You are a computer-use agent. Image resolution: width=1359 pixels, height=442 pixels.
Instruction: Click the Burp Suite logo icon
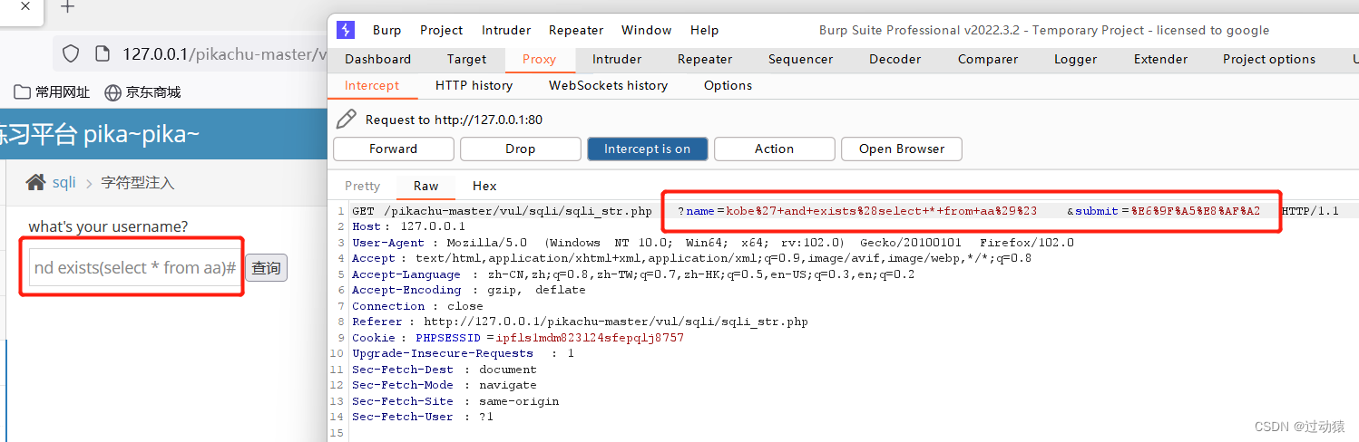pos(346,30)
